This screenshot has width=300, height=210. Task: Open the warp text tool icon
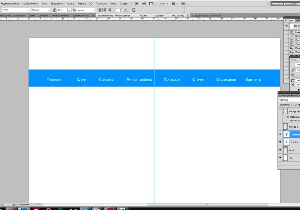point(126,10)
